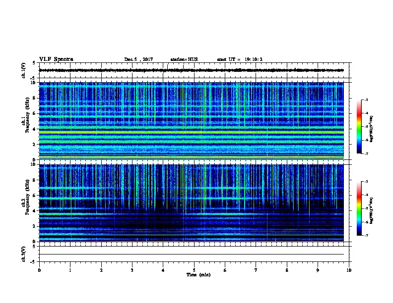
Task: Click time axis tick label "0"
Action: (x=39, y=270)
